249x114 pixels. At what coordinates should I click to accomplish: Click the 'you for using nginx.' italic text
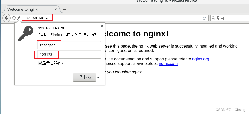pyautogui.click(x=125, y=72)
